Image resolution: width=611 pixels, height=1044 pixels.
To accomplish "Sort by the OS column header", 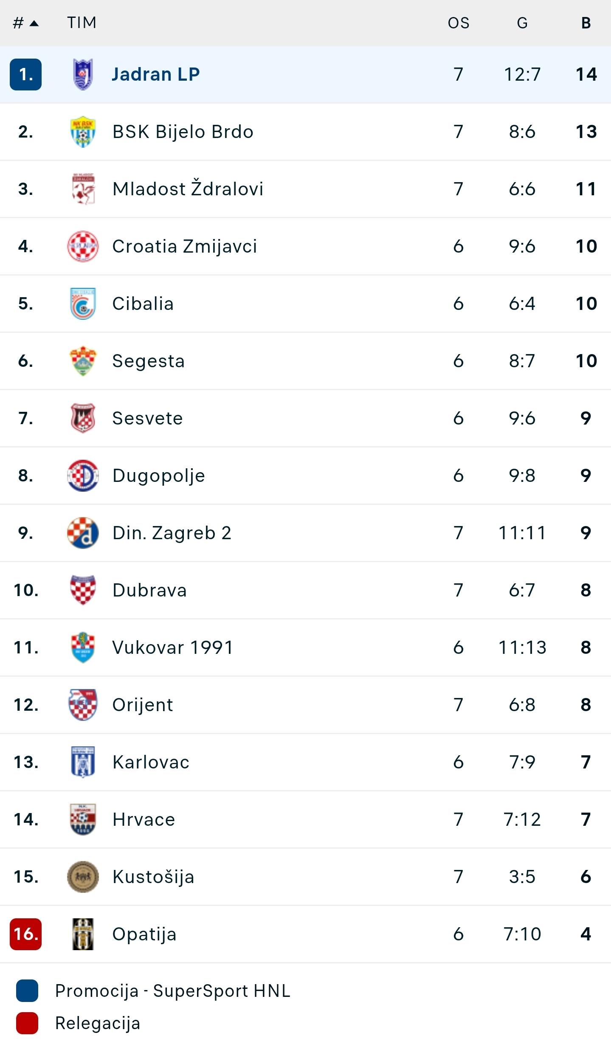I will (x=459, y=23).
